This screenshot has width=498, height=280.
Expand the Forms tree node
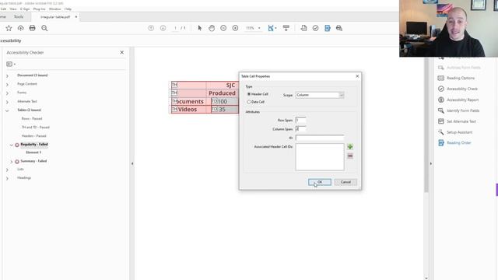pos(7,93)
